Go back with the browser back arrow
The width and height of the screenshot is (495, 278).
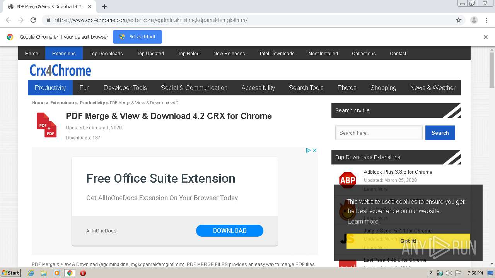click(x=9, y=20)
